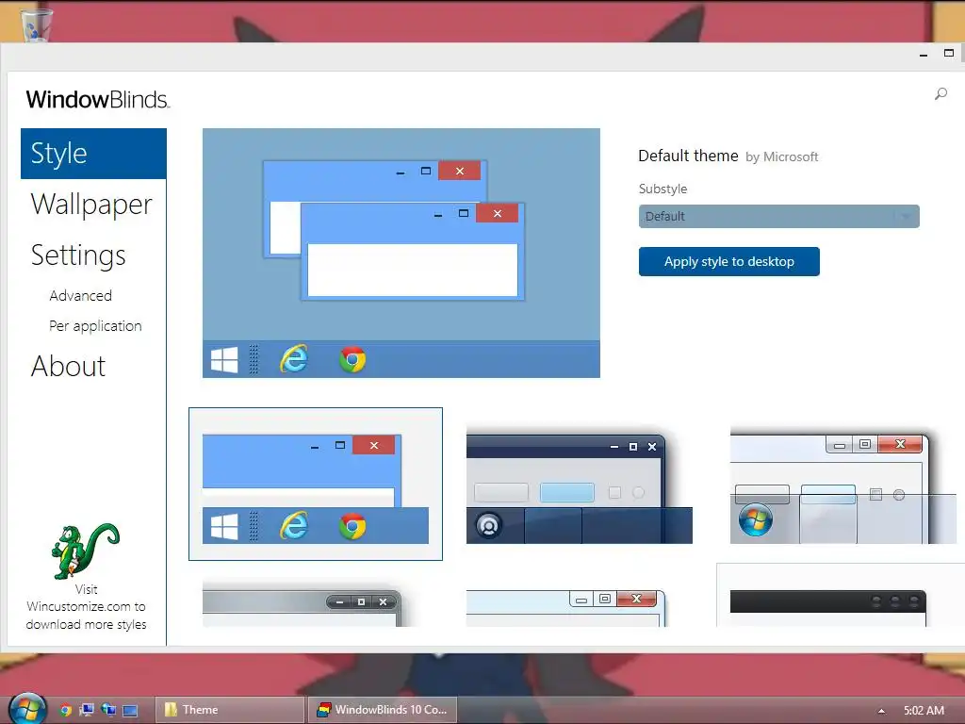Switch to WindowBlinds 10 taskbar button
965x724 pixels.
(x=383, y=710)
